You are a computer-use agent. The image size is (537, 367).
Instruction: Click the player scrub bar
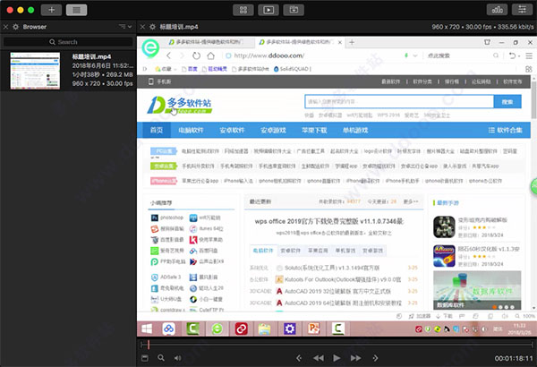[x=337, y=345]
